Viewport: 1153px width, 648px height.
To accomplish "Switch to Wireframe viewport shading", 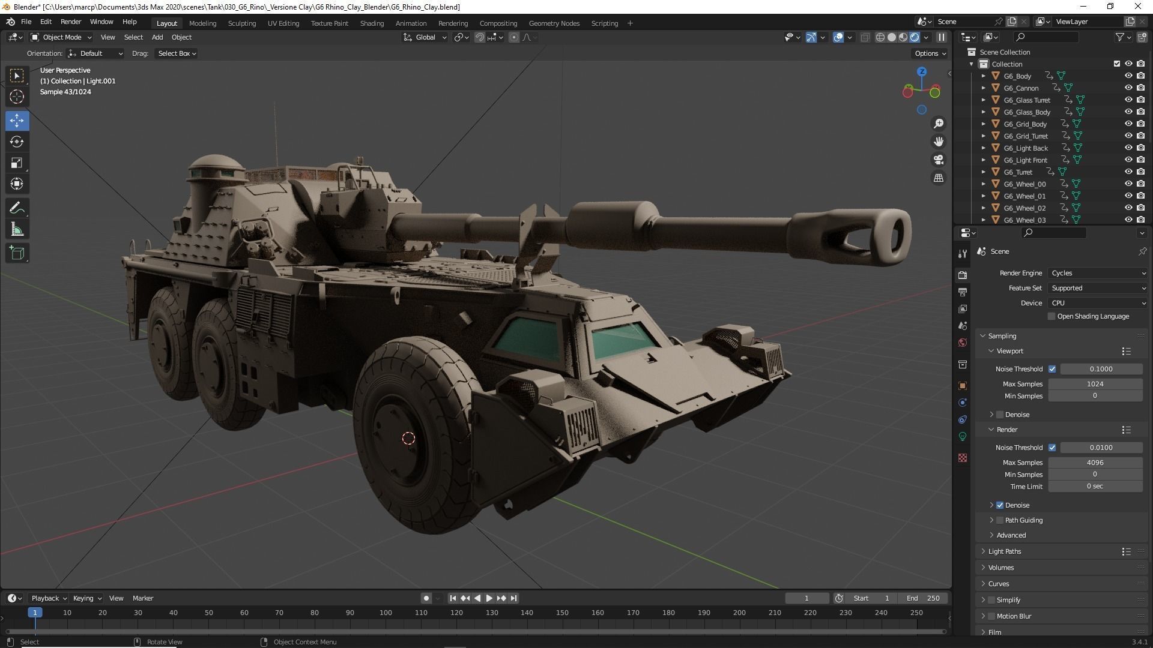I will (x=880, y=37).
